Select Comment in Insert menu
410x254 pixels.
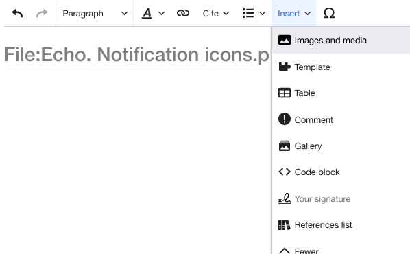[341, 119]
